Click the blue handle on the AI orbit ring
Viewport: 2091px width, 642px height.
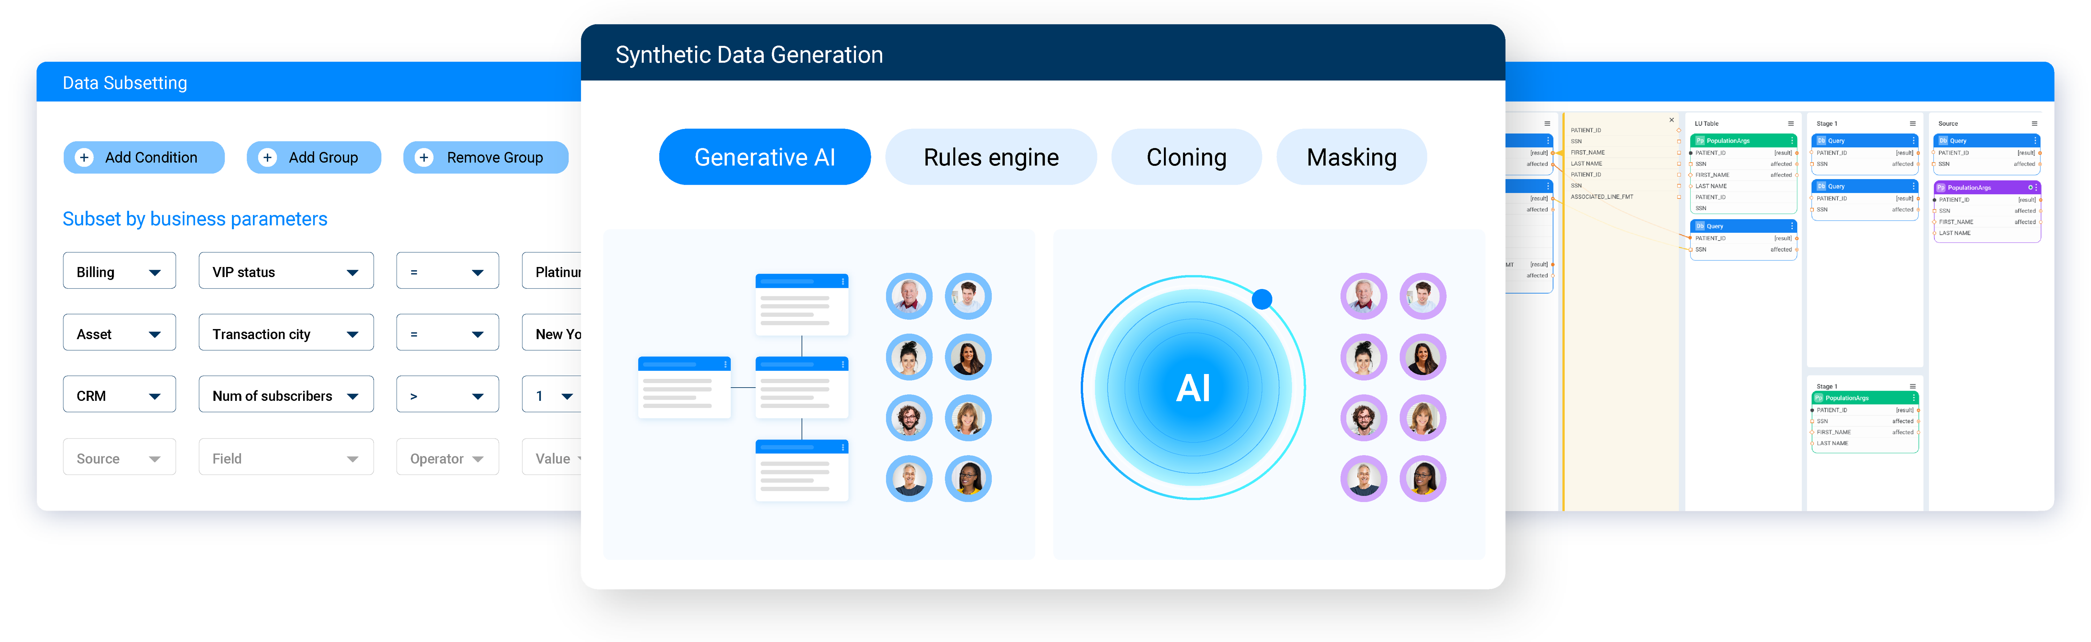[1263, 298]
